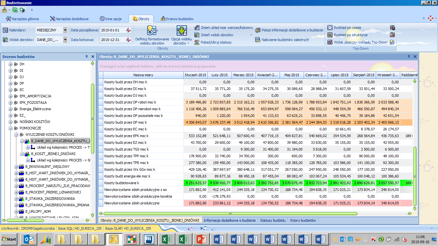Click butterfly icon beside Data początkowa

128,30
